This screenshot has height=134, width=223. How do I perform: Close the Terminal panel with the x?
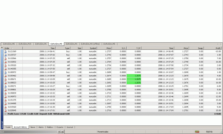tap(2, 48)
